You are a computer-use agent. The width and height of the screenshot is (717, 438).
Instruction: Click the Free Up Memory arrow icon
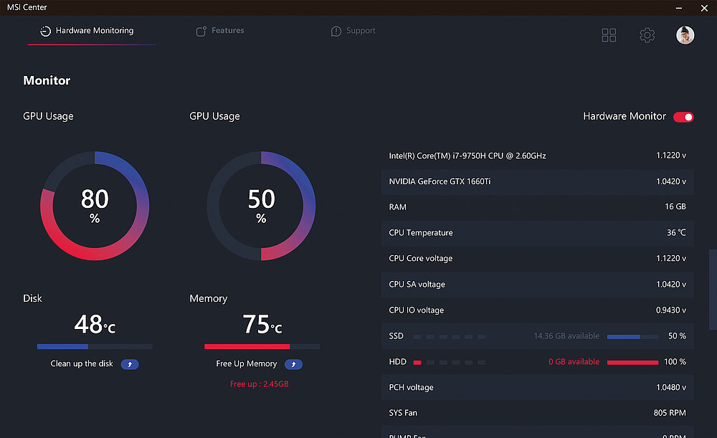point(293,364)
